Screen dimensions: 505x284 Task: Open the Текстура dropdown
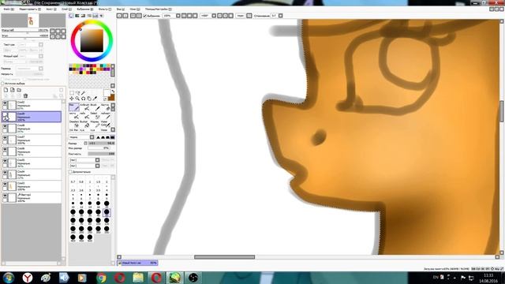click(41, 45)
